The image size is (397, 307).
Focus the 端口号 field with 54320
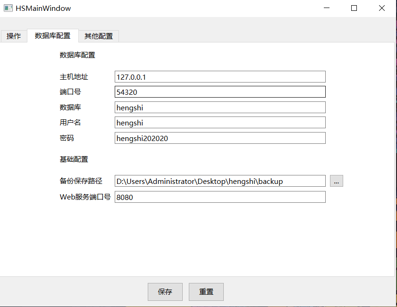click(x=220, y=92)
